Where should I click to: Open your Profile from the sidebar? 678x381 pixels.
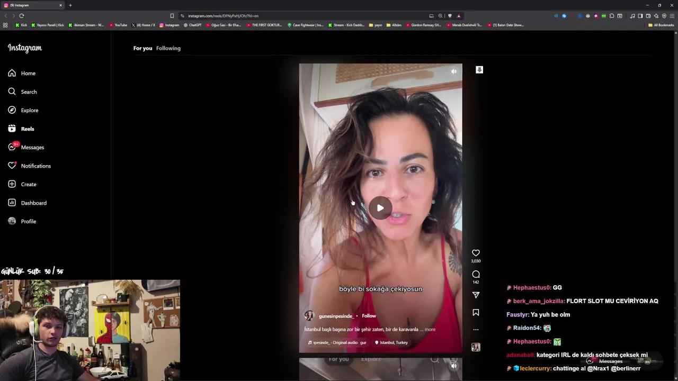(x=22, y=221)
